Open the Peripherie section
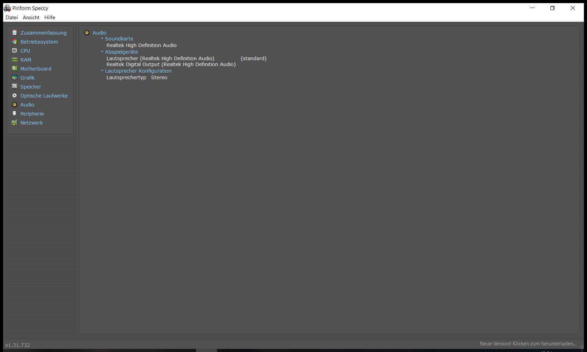Screen dimensions: 587x352 click(x=32, y=114)
